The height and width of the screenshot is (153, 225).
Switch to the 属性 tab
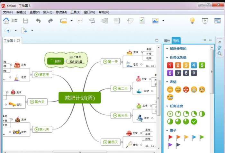[x=167, y=41]
